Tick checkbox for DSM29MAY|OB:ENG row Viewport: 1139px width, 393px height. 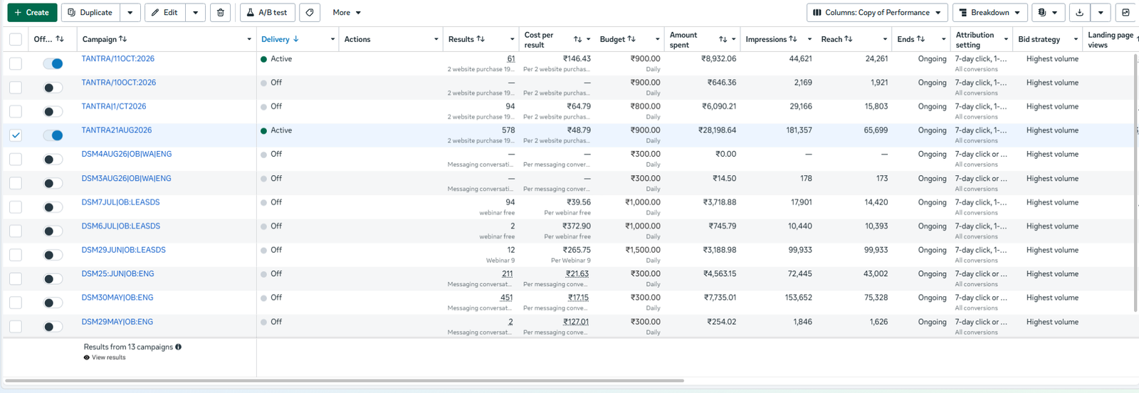click(16, 327)
